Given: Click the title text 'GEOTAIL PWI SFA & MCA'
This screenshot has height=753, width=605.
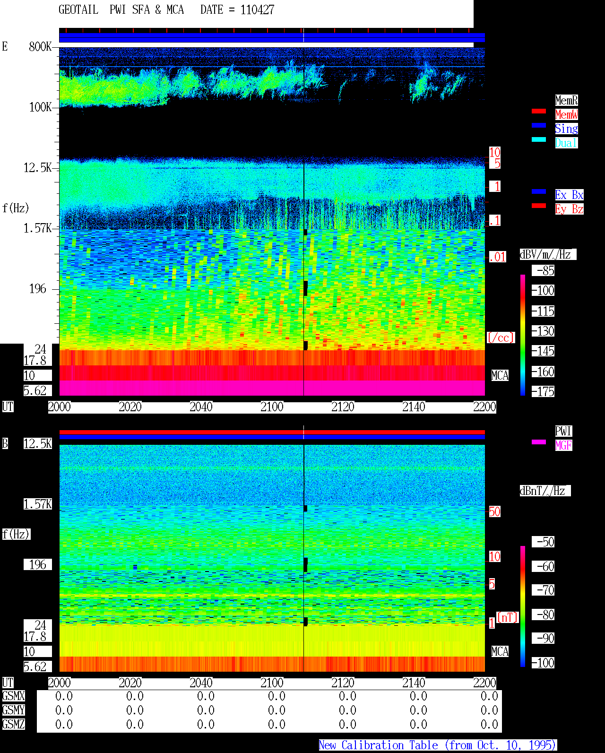Looking at the screenshot, I should [x=121, y=10].
